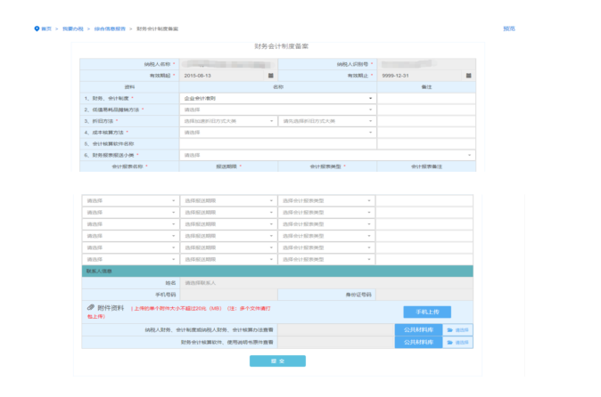This screenshot has width=601, height=397.
Task: Go to 我要办税 in breadcrumb
Action: tap(73, 29)
